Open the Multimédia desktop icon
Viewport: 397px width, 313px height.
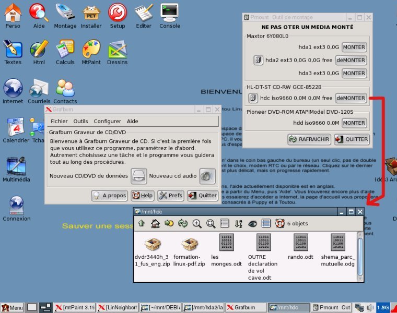(16, 166)
